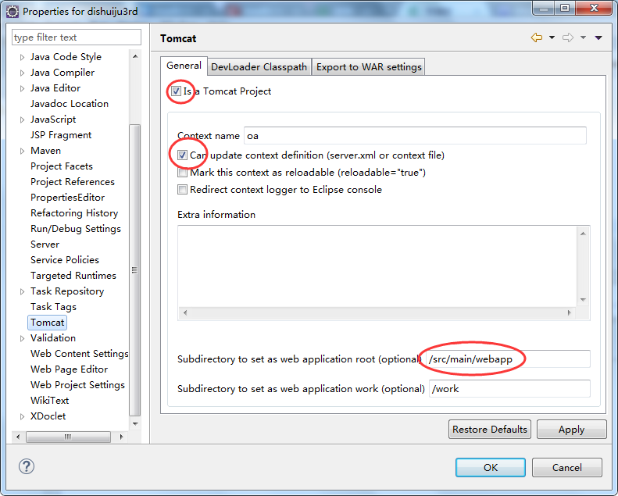Select Javadoc Location in the tree
This screenshot has height=496, width=618.
point(70,104)
